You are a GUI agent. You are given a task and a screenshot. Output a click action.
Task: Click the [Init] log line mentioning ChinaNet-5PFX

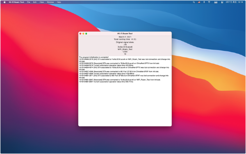pyautogui.click(x=124, y=69)
